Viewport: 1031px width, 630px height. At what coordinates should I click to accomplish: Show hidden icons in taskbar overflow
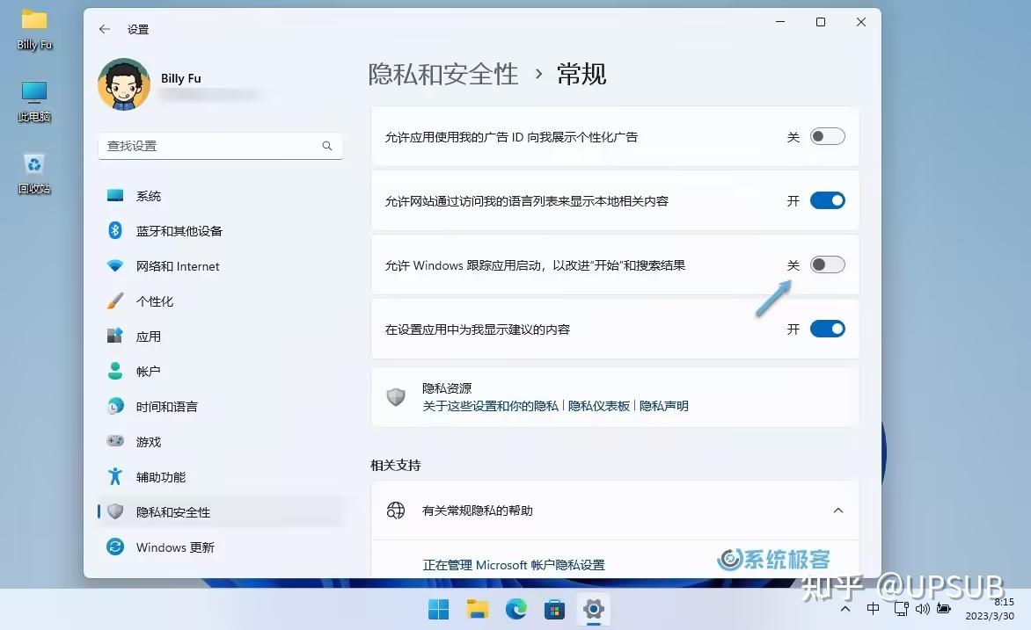pyautogui.click(x=845, y=608)
